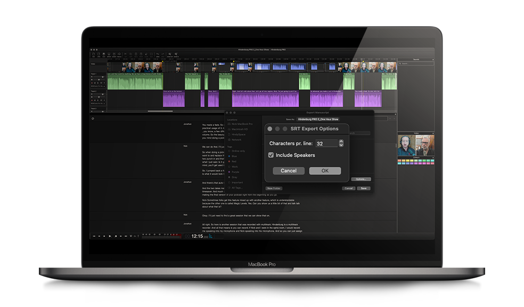524x307 pixels.
Task: Click the timeline horizontal scrollbar thumb
Action: click(160, 111)
